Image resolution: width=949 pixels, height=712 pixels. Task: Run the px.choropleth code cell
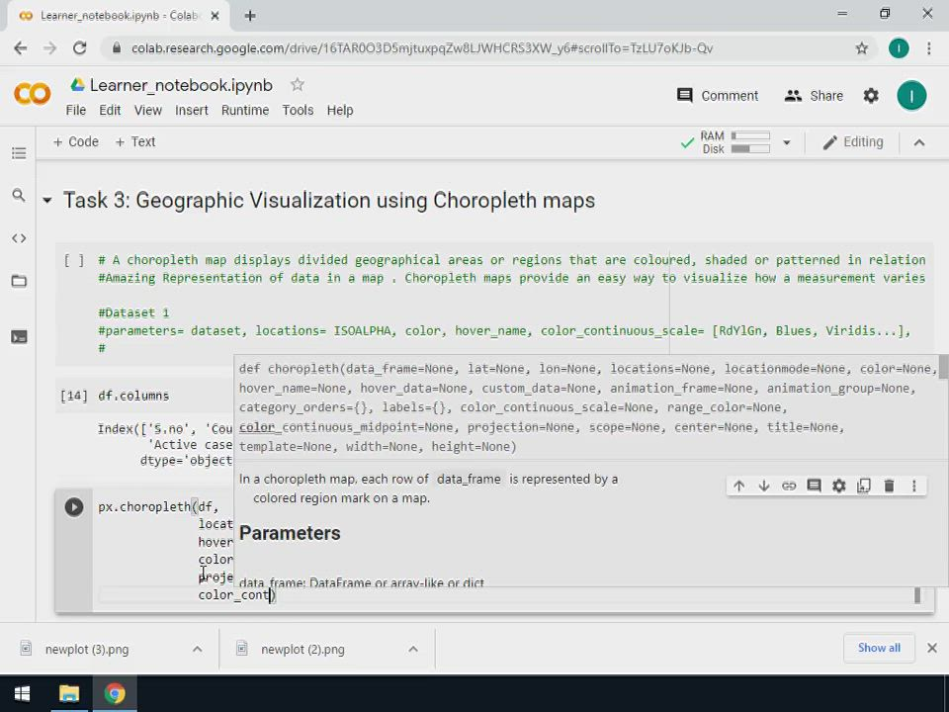click(x=74, y=506)
